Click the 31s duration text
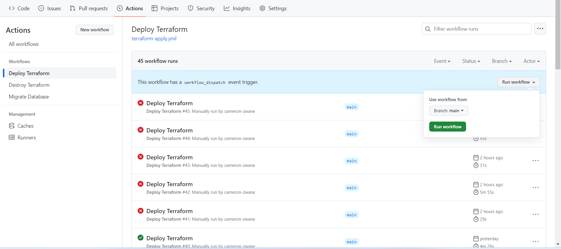The image size is (561, 249). click(483, 165)
